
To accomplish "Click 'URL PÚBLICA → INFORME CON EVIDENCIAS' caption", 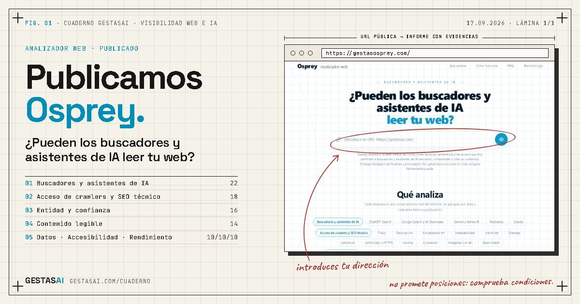I will pos(420,37).
